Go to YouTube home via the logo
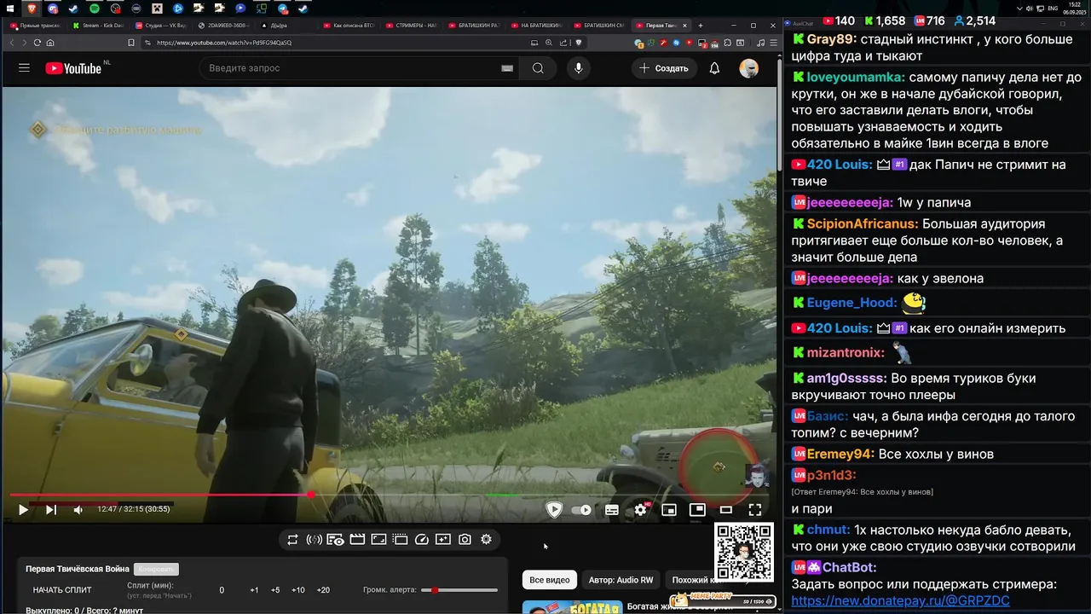1091x614 pixels. click(x=73, y=68)
